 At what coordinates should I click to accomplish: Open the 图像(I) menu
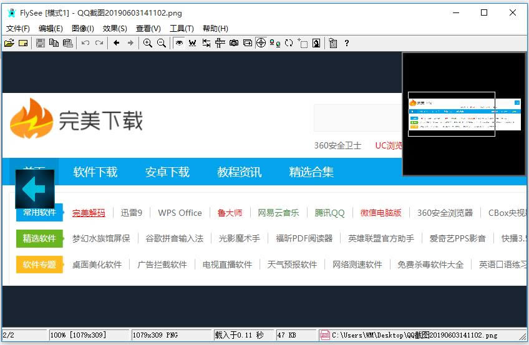coord(82,29)
